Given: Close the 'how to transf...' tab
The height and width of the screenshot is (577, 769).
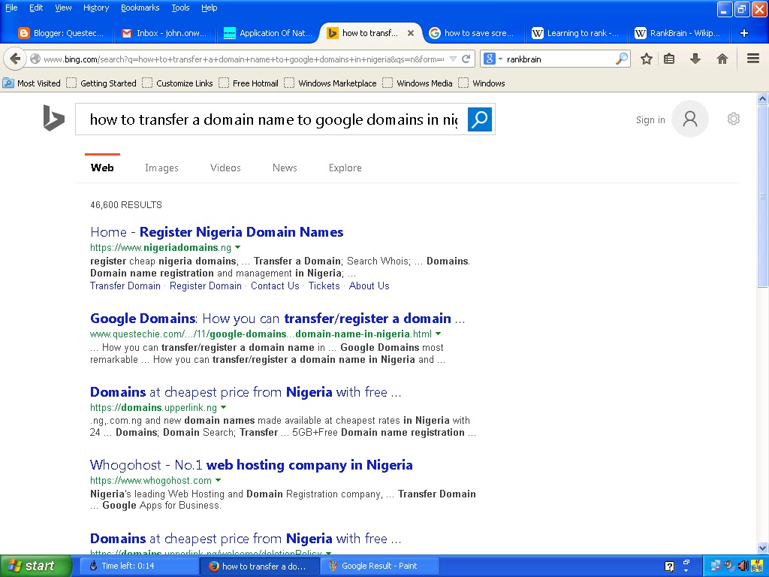Looking at the screenshot, I should pyautogui.click(x=411, y=33).
